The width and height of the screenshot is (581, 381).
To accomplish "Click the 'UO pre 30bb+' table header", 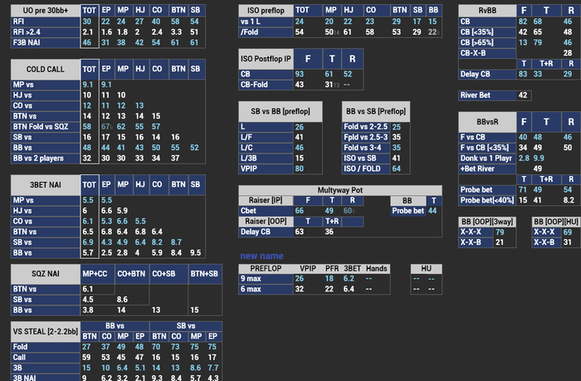I will coord(45,11).
